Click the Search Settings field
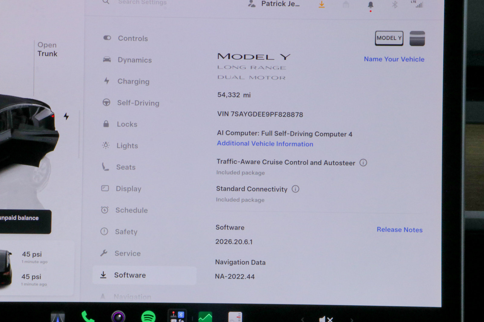Viewport: 484px width, 322px height. click(x=135, y=2)
